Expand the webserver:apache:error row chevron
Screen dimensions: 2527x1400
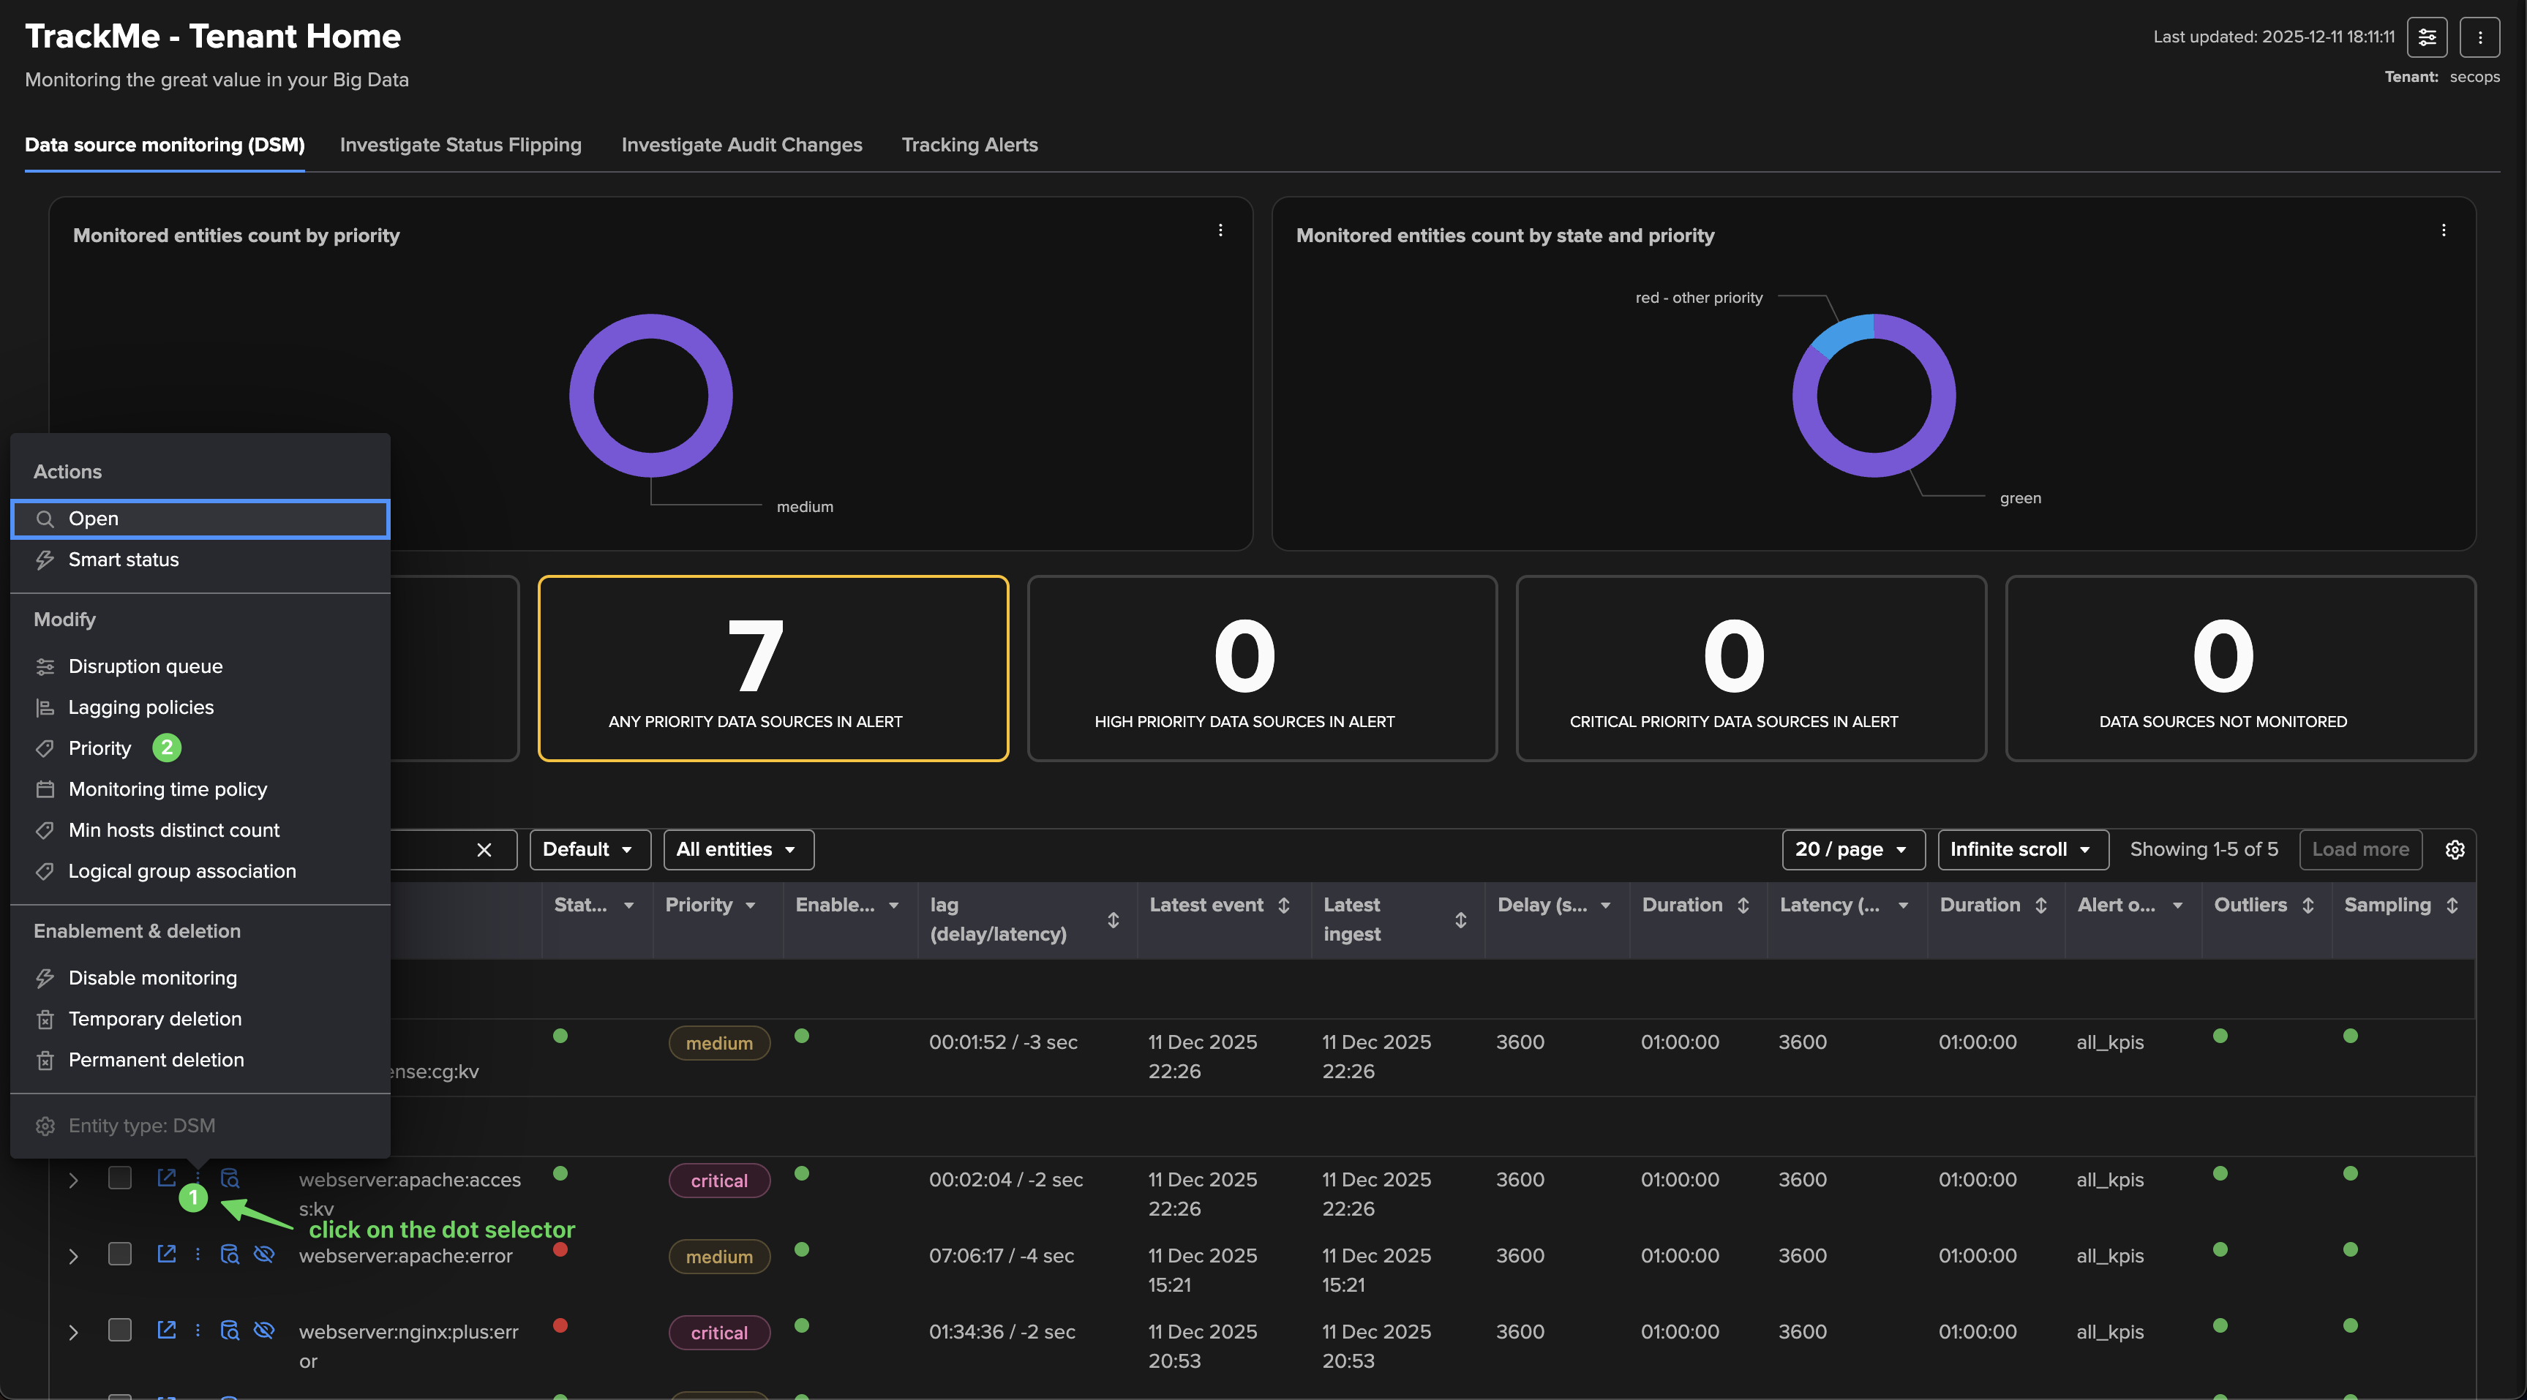pos(74,1256)
